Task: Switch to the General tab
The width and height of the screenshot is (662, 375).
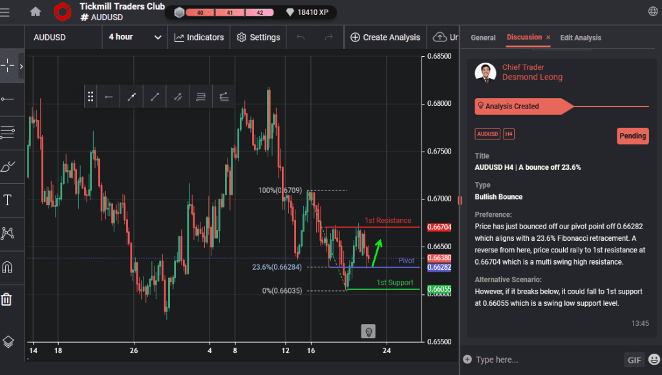Action: click(483, 37)
